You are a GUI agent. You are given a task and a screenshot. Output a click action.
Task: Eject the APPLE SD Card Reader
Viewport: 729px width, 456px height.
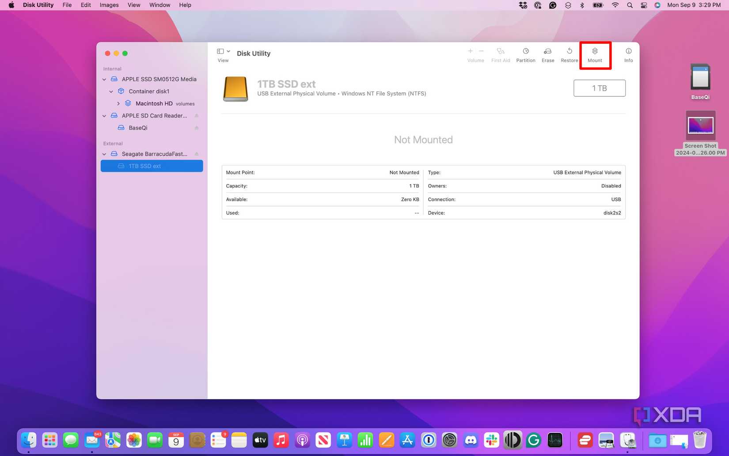click(197, 116)
